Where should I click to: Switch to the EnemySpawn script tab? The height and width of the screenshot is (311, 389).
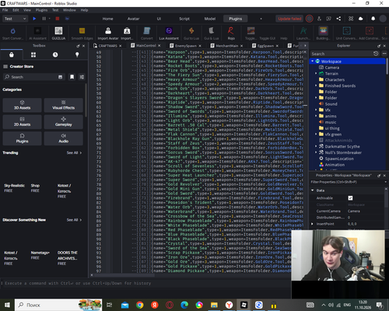point(186,46)
